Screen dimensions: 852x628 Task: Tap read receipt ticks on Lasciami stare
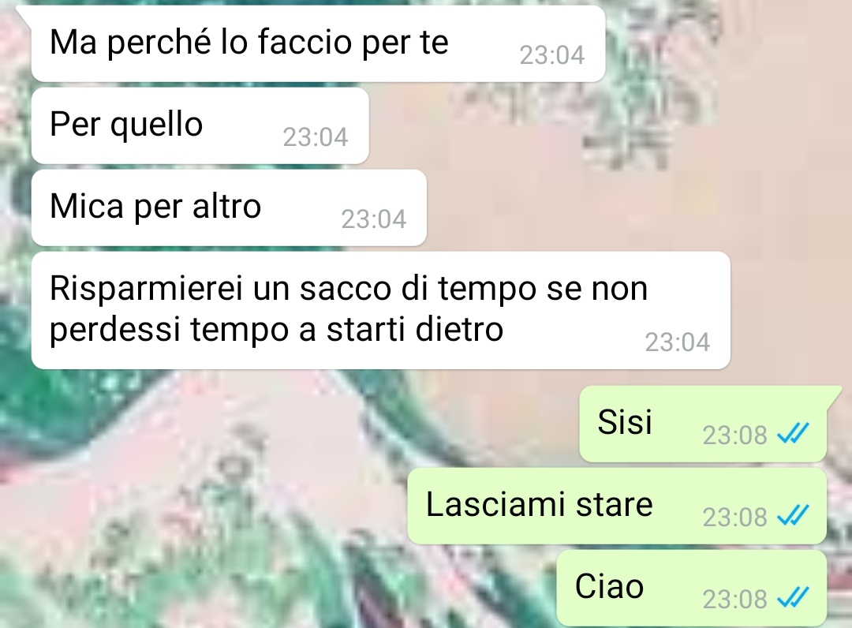(x=793, y=515)
